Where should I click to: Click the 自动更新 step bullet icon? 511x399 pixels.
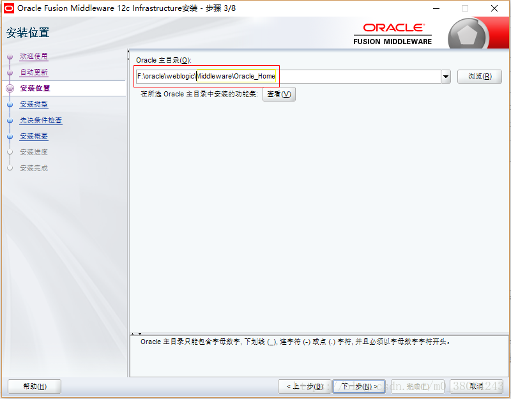[x=10, y=73]
